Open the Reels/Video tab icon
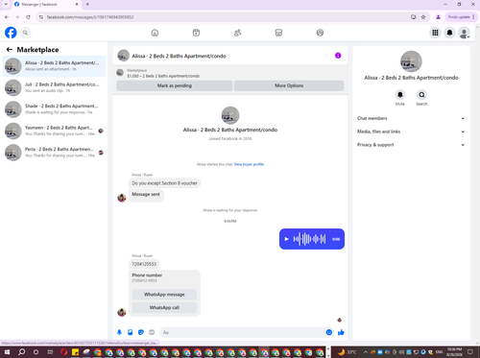Image resolution: width=480 pixels, height=358 pixels. click(196, 33)
